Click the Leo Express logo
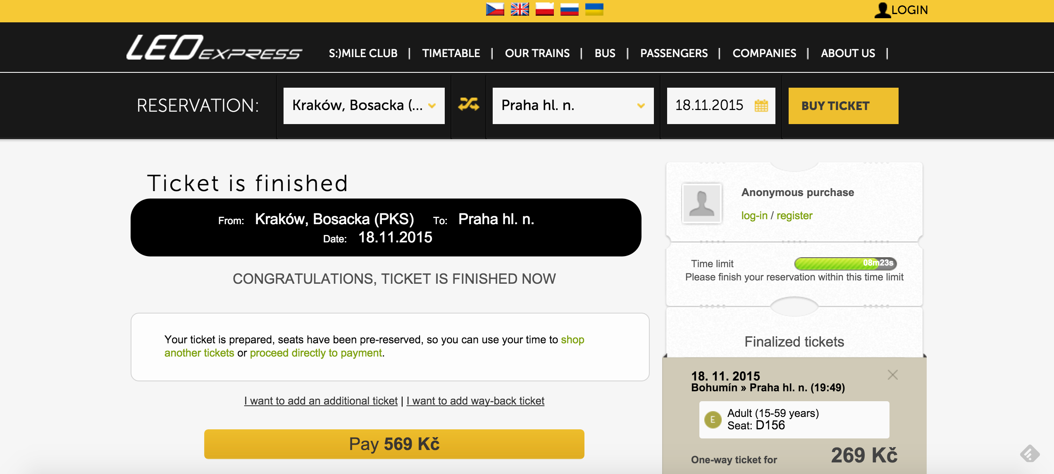 pos(214,48)
